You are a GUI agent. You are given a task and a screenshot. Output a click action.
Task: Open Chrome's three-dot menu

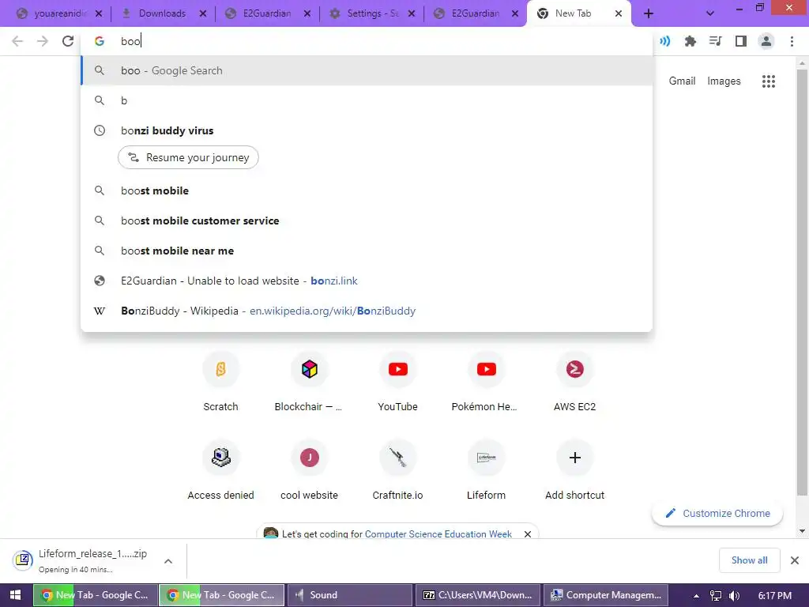point(792,41)
